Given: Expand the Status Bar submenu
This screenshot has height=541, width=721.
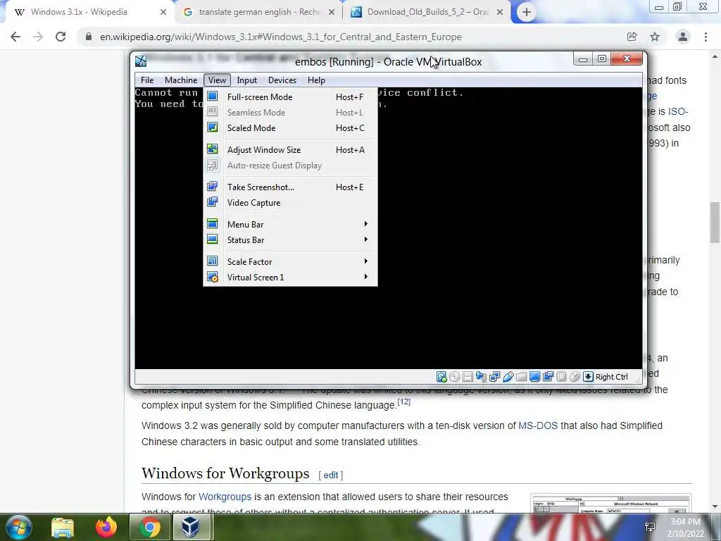Looking at the screenshot, I should coord(290,240).
